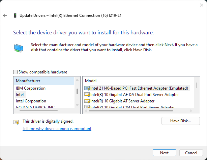Click the Manufacturer column header
This screenshot has width=207, height=160.
pyautogui.click(x=44, y=81)
